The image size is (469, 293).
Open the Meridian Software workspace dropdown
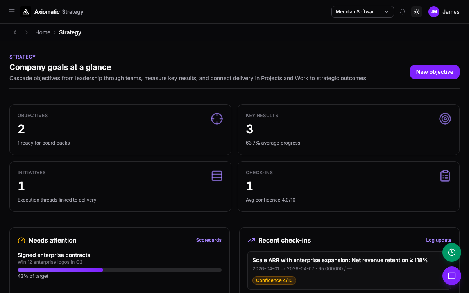[x=363, y=12]
